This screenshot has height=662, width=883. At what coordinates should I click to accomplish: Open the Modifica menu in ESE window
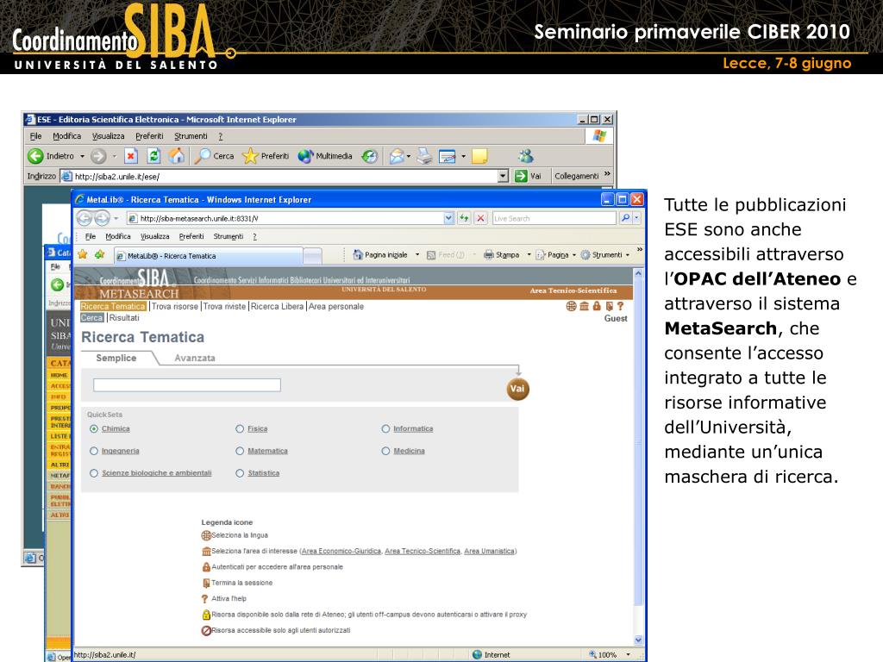pyautogui.click(x=67, y=136)
